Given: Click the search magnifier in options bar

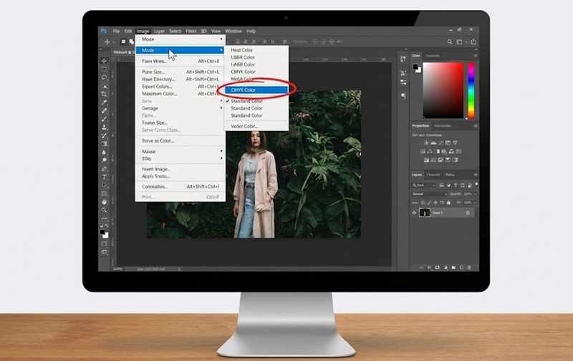Looking at the screenshot, I should (x=450, y=42).
